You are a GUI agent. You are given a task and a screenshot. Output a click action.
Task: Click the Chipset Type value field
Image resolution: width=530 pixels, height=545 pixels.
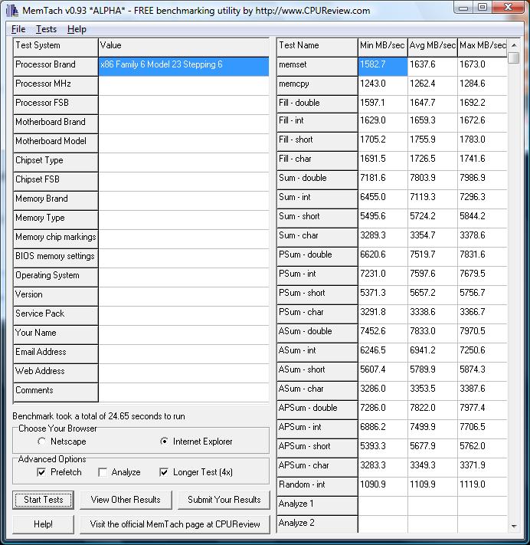click(184, 162)
